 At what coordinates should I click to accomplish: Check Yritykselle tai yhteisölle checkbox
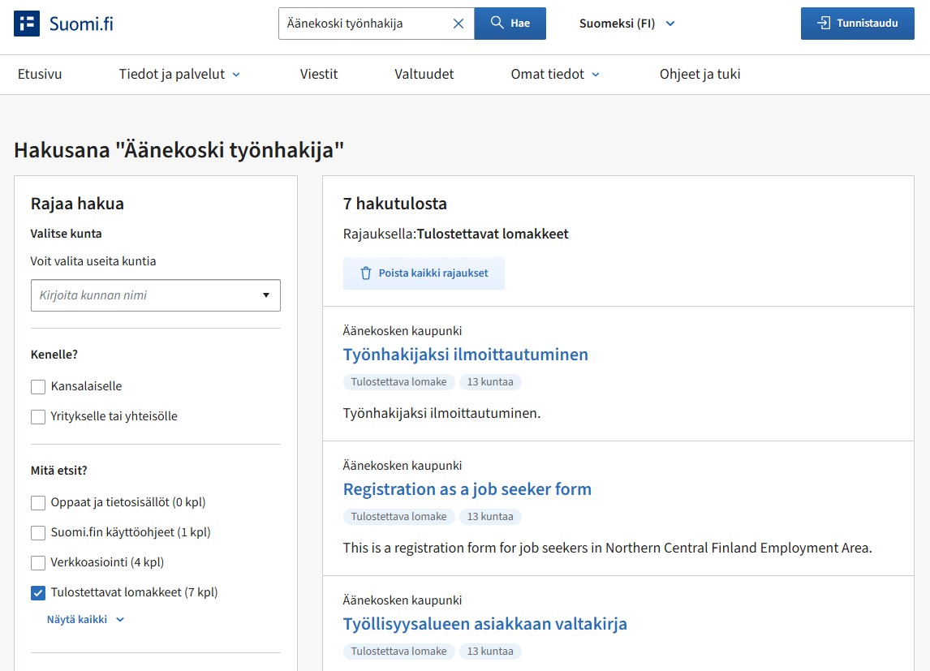pyautogui.click(x=38, y=417)
